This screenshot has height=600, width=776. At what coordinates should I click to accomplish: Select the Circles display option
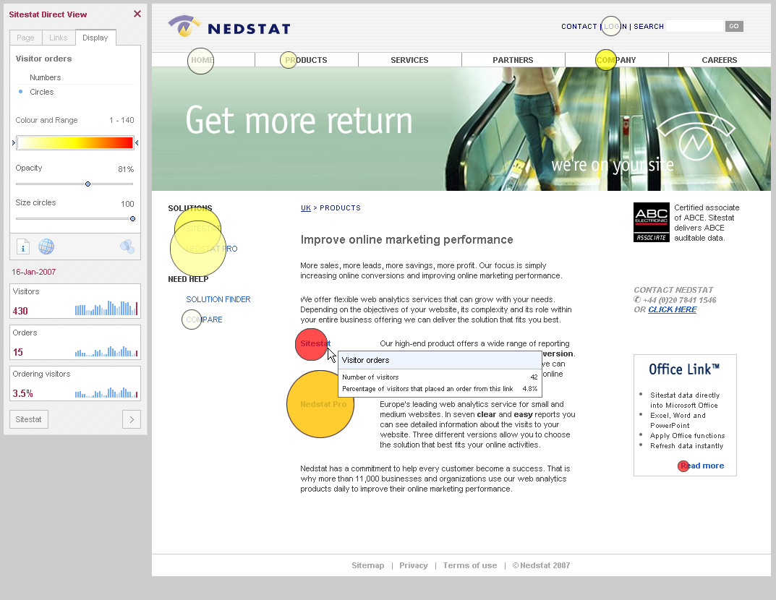click(x=41, y=92)
